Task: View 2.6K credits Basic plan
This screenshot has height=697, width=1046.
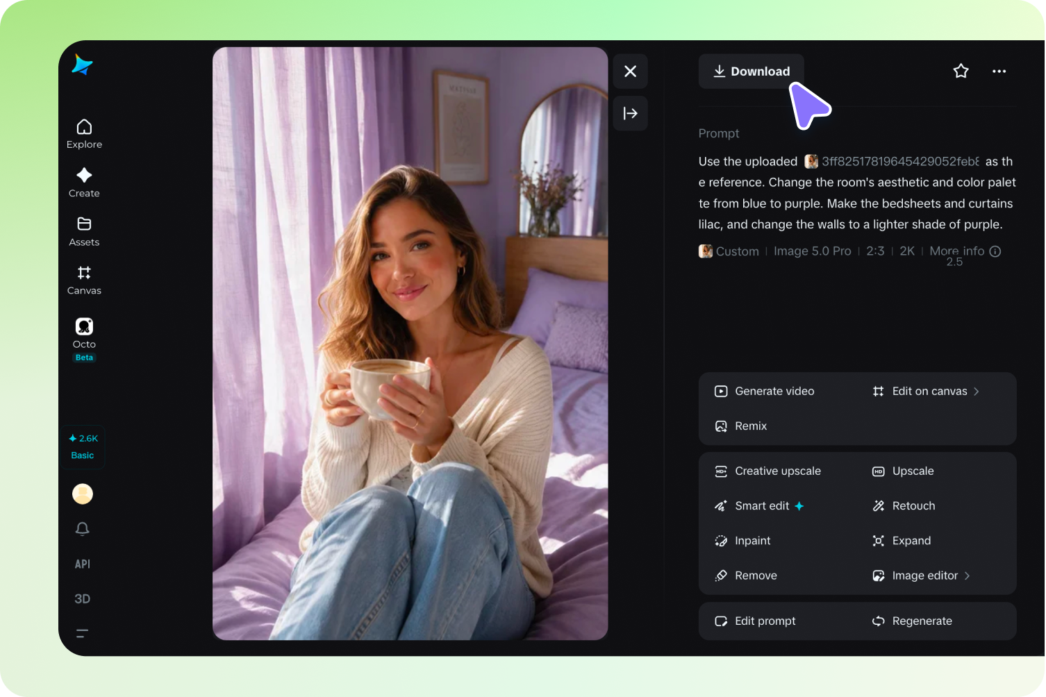Action: [83, 446]
